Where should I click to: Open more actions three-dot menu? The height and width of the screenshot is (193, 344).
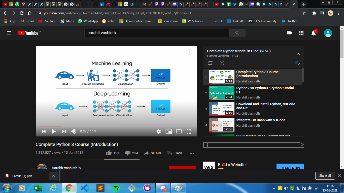pyautogui.click(x=192, y=153)
